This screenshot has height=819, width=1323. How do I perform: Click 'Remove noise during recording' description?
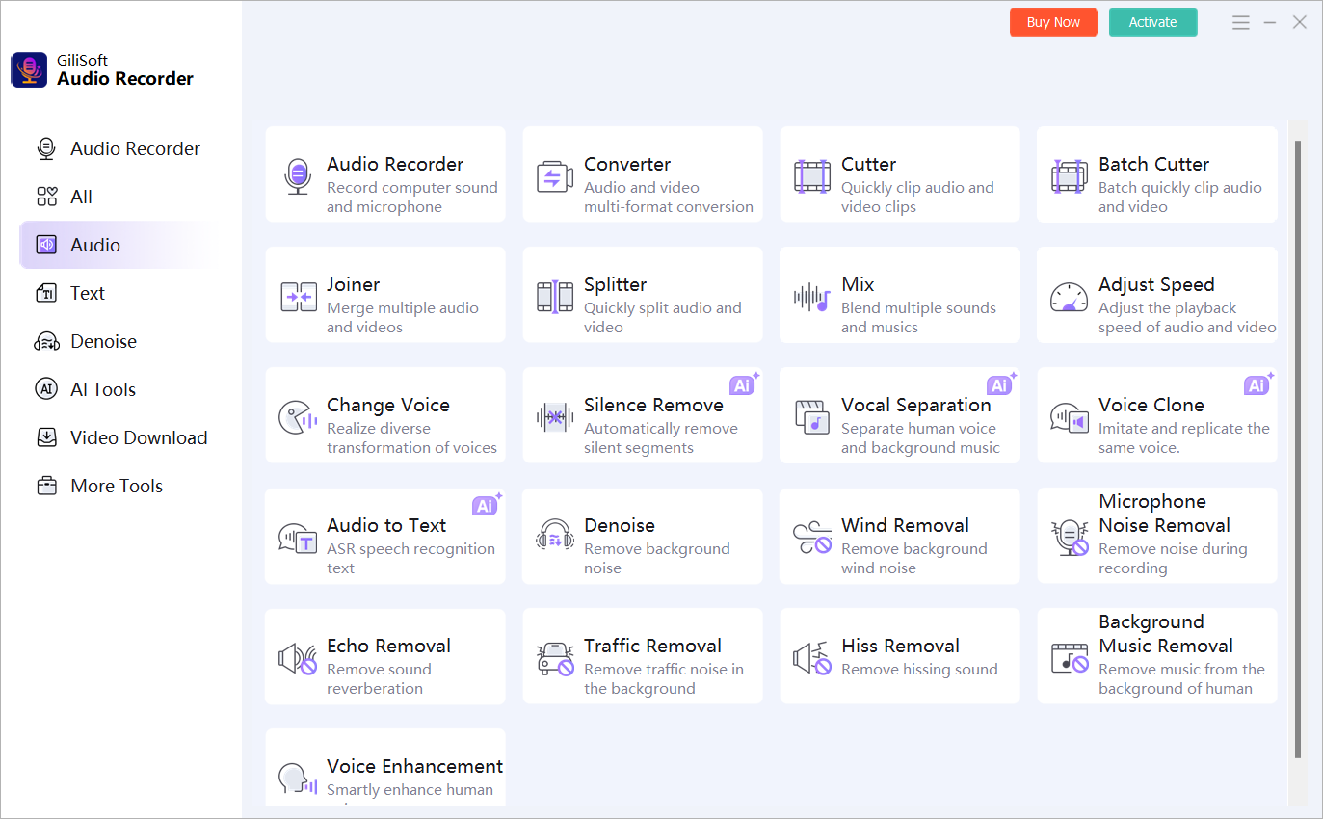click(1173, 559)
